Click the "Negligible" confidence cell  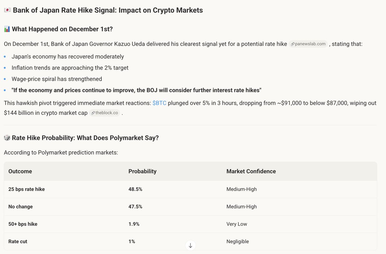[237, 241]
